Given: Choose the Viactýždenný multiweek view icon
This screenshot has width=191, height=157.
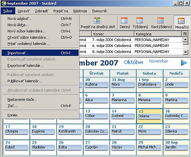Looking at the screenshot, I should pyautogui.click(x=161, y=21).
